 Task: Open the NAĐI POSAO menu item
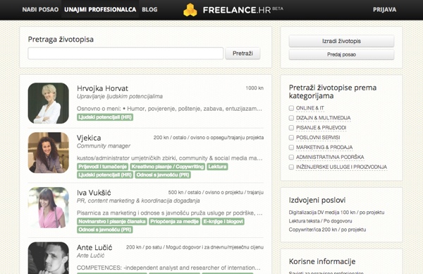tap(40, 9)
